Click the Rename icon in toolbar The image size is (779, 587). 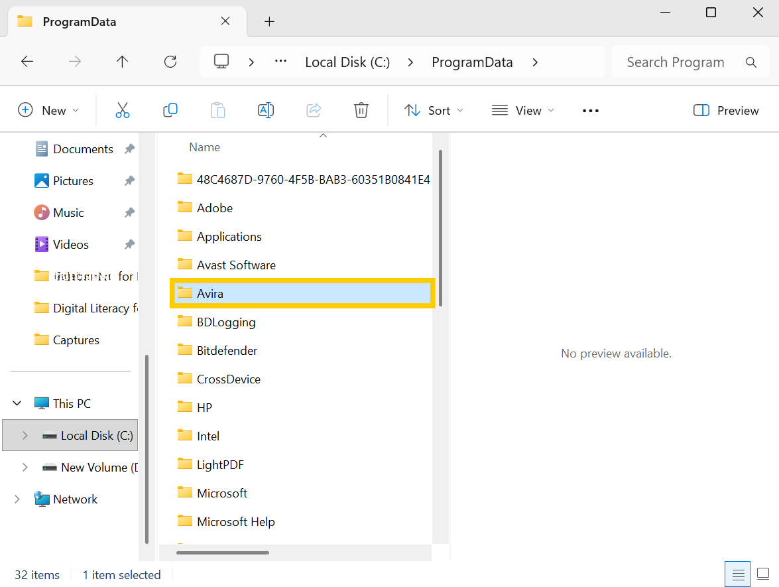[x=266, y=110]
